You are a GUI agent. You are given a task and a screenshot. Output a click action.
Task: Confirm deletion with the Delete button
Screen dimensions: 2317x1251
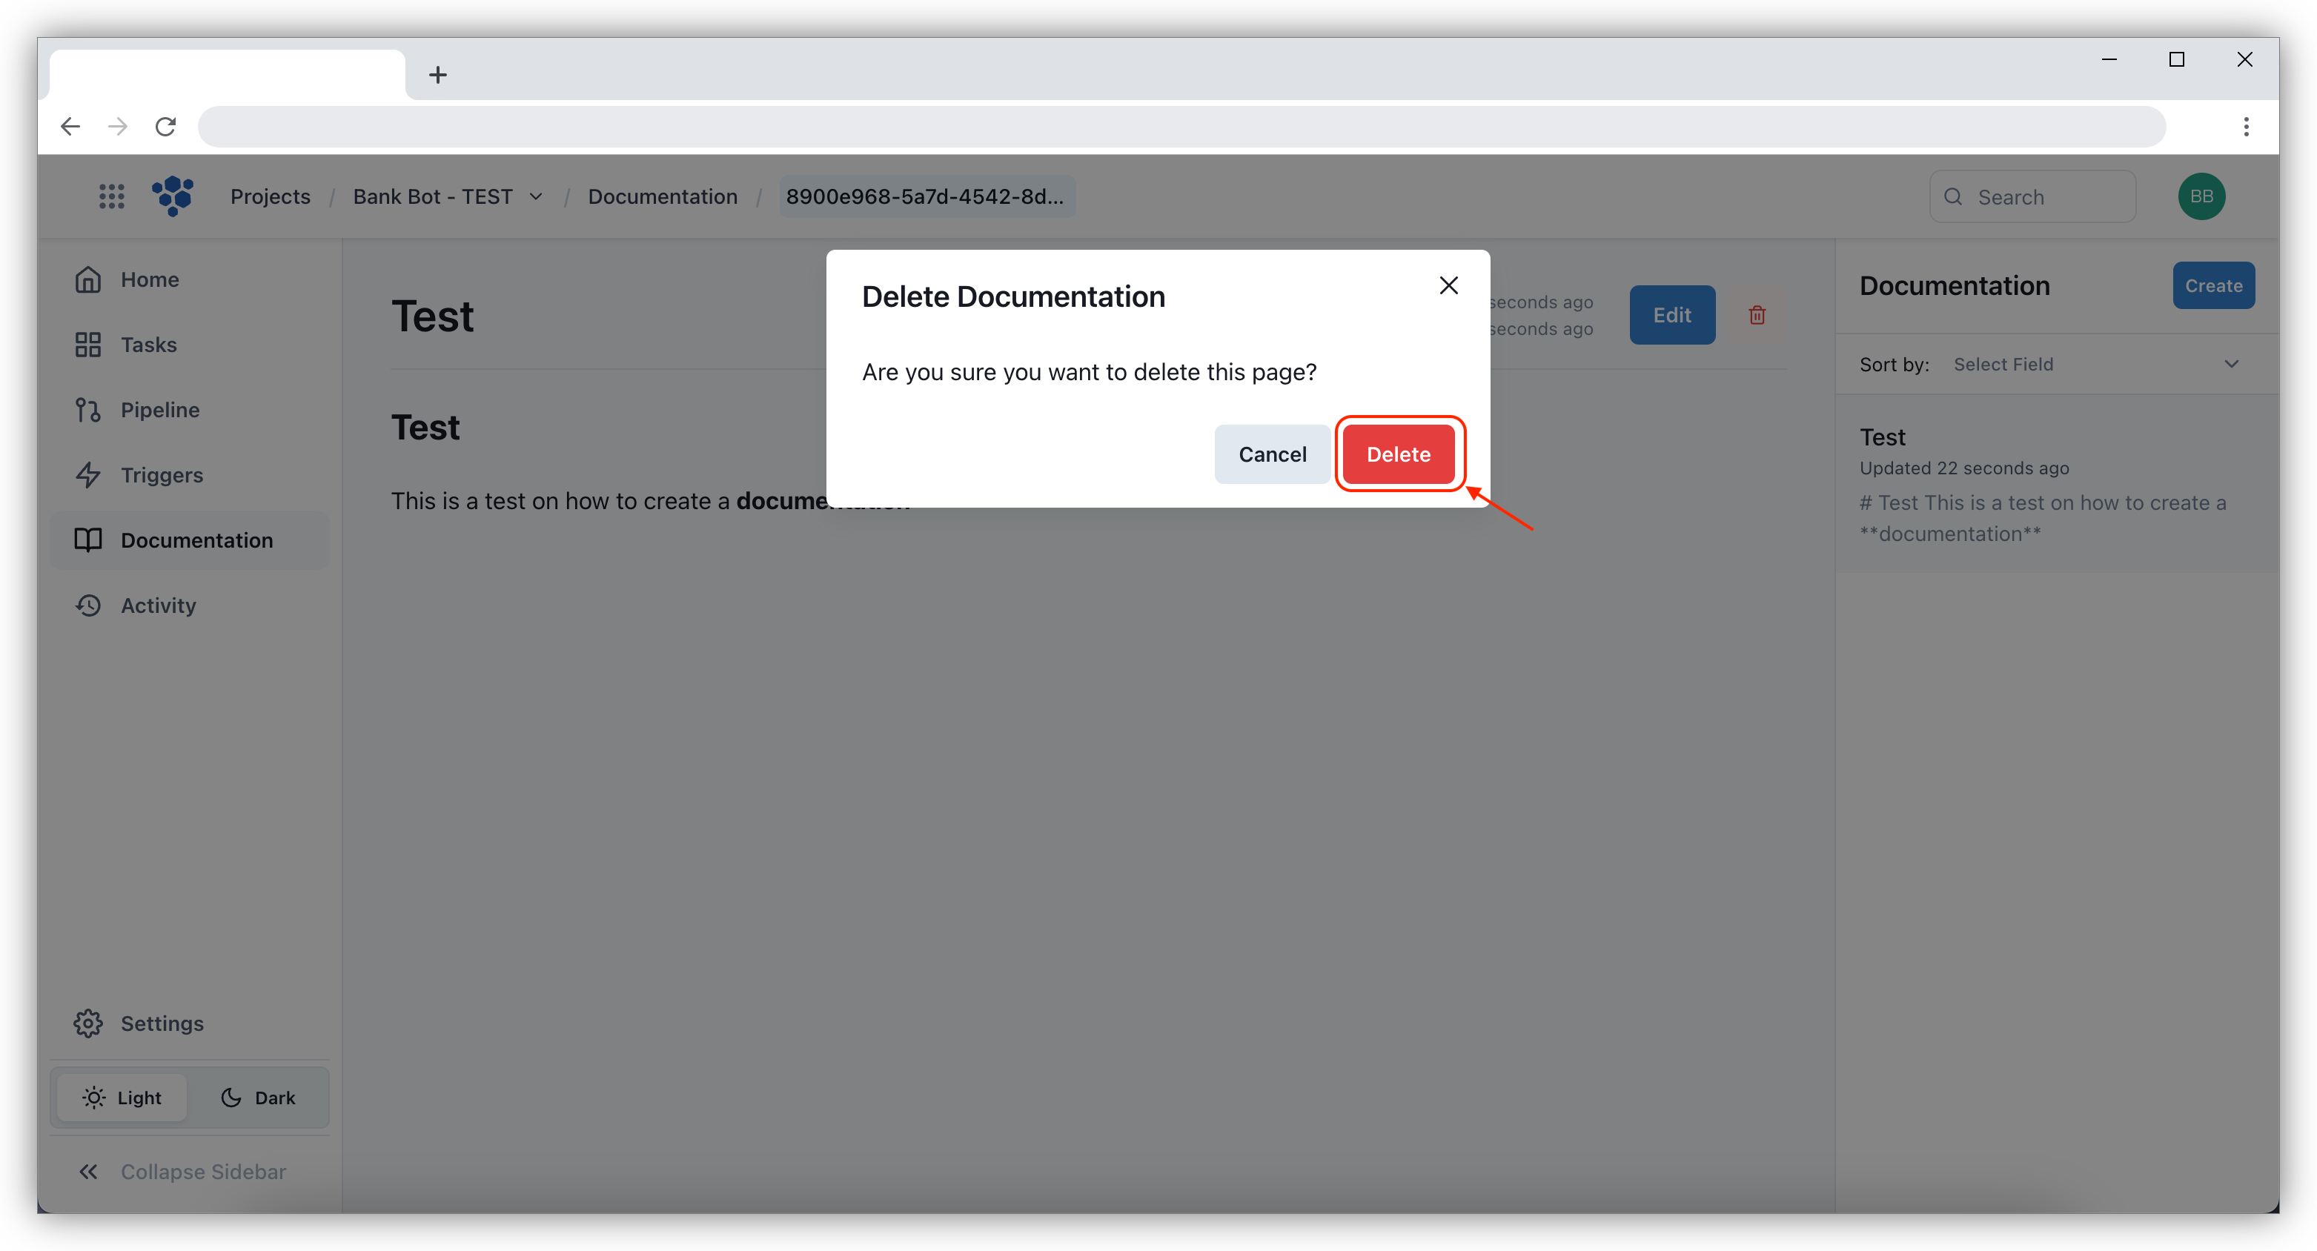(1399, 454)
